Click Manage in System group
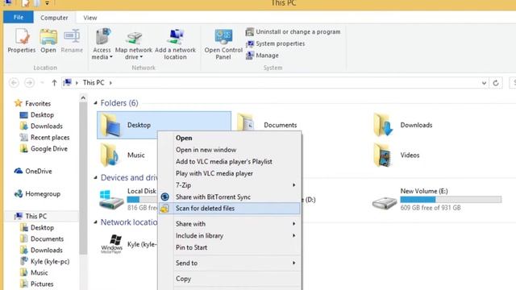This screenshot has width=516, height=290. click(262, 56)
